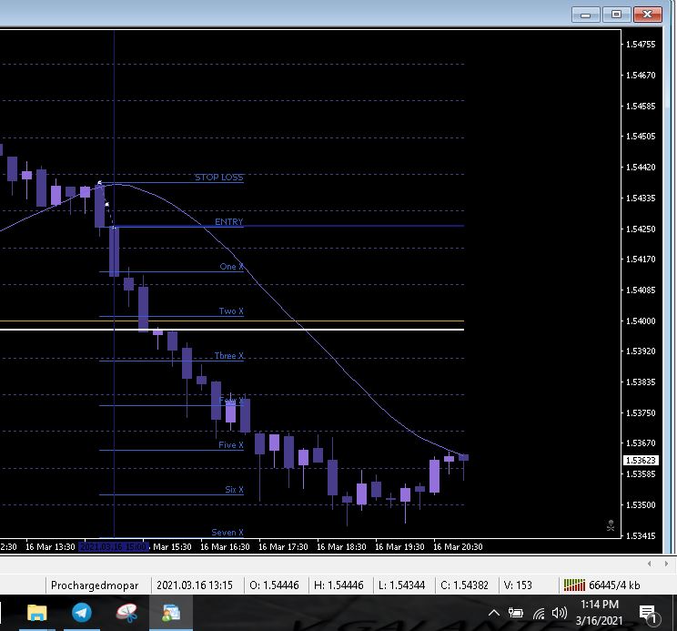Close the chart window

(x=647, y=15)
